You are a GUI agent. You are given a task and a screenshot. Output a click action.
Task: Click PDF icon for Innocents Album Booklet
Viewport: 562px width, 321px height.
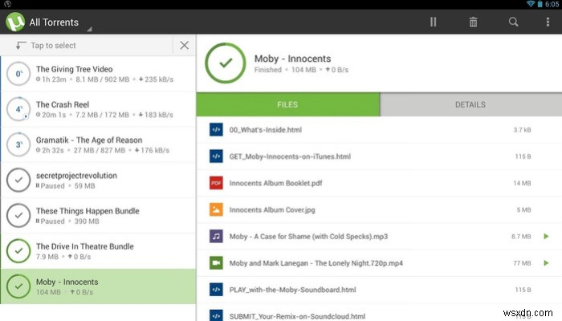click(216, 183)
